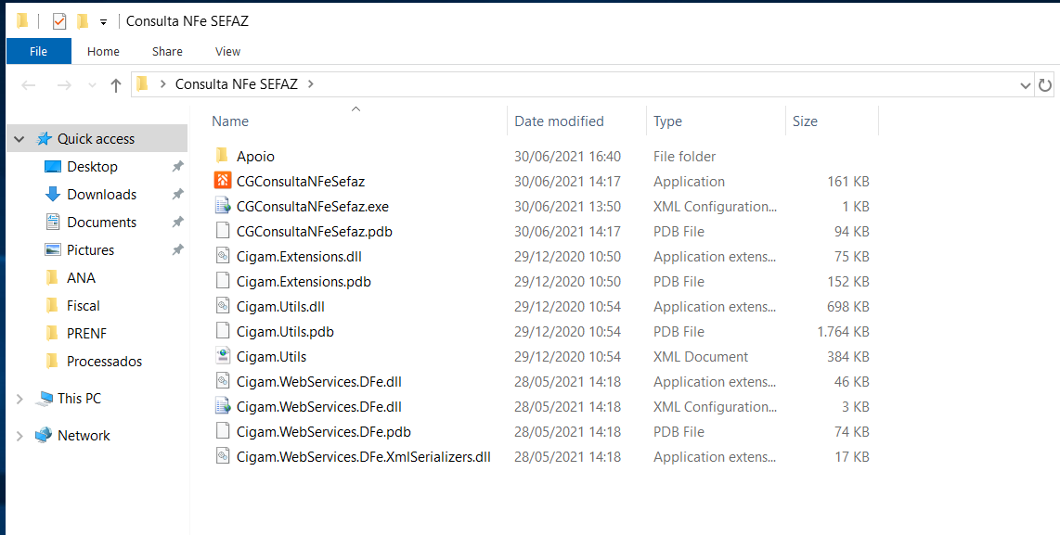Click the Cigam.Extensions.dll file icon
The height and width of the screenshot is (535, 1060).
(x=222, y=257)
